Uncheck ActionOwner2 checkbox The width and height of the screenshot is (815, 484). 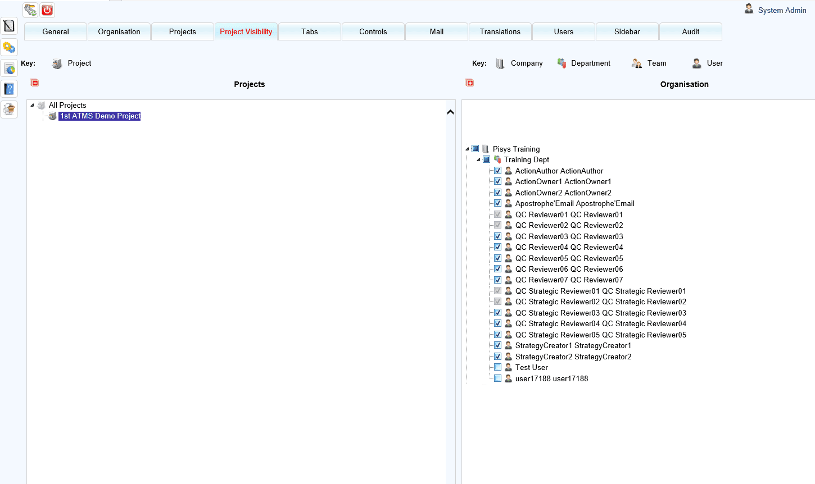pyautogui.click(x=497, y=193)
